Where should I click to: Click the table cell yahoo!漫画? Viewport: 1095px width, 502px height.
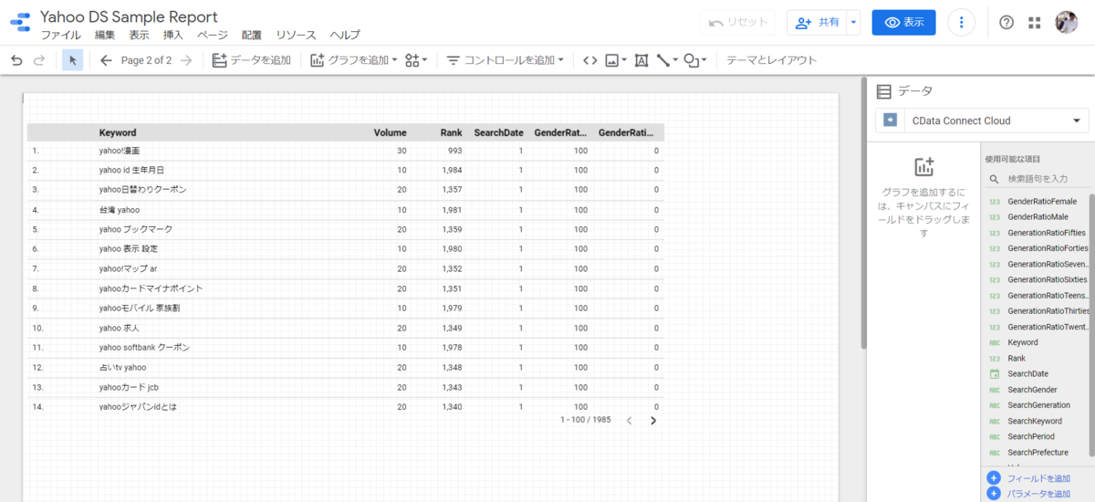coord(120,151)
